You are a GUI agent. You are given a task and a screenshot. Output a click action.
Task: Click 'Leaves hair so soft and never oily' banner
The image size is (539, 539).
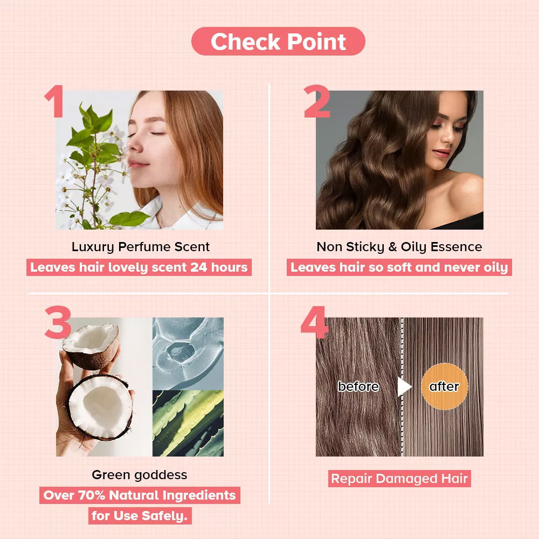[x=399, y=267]
